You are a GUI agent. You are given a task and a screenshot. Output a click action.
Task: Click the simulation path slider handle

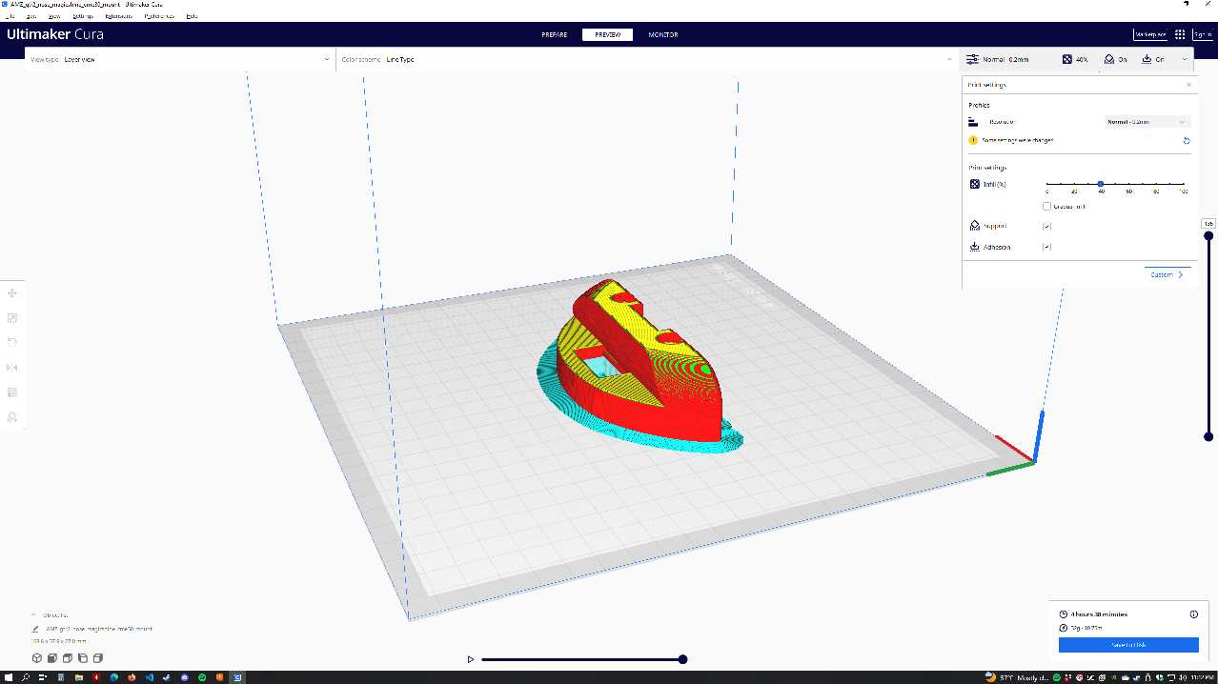point(682,659)
